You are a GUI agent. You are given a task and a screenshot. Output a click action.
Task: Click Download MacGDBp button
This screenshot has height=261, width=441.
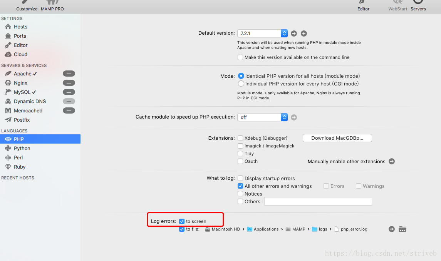tap(337, 138)
